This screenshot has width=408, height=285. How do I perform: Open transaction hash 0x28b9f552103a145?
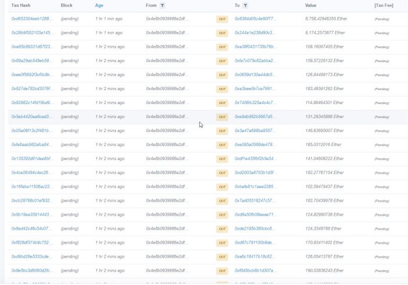[33, 33]
